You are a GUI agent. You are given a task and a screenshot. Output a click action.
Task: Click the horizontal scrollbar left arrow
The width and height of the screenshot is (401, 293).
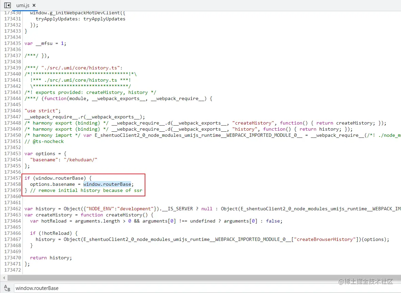[x=4, y=277]
